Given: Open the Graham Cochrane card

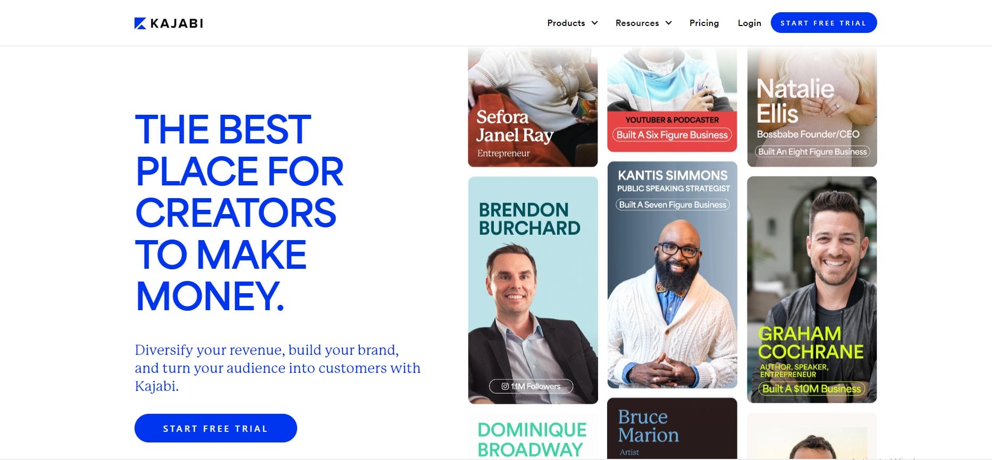Looking at the screenshot, I should 812,289.
